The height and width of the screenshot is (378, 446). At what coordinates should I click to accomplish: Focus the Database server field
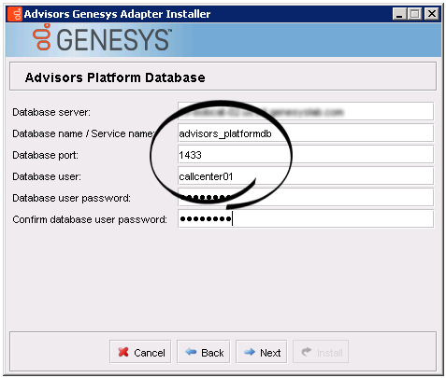tap(306, 111)
